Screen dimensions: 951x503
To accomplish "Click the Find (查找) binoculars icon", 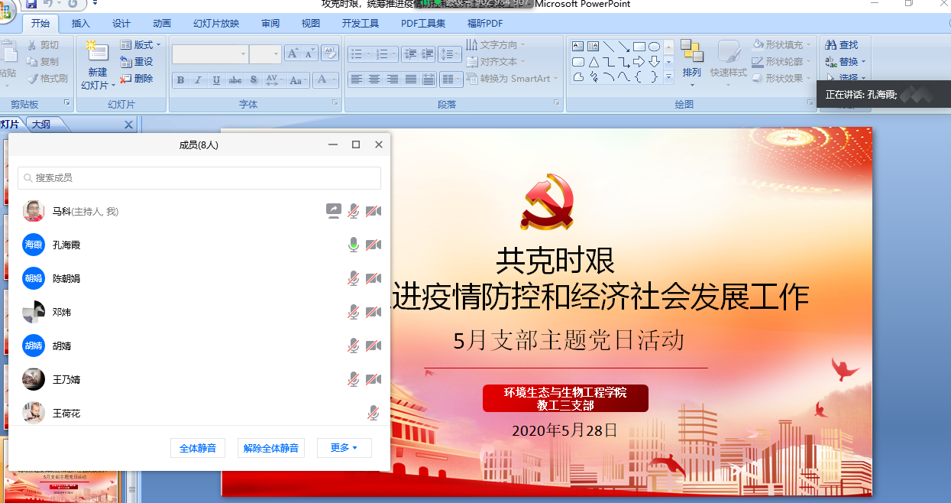I will 831,45.
